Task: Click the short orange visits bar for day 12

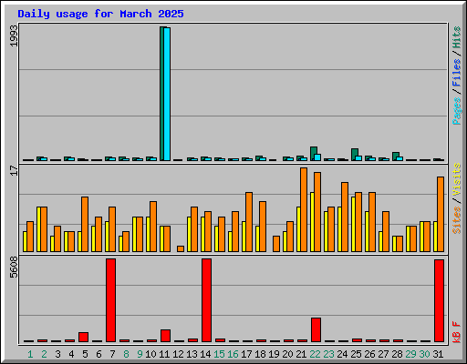Action: [x=181, y=248]
